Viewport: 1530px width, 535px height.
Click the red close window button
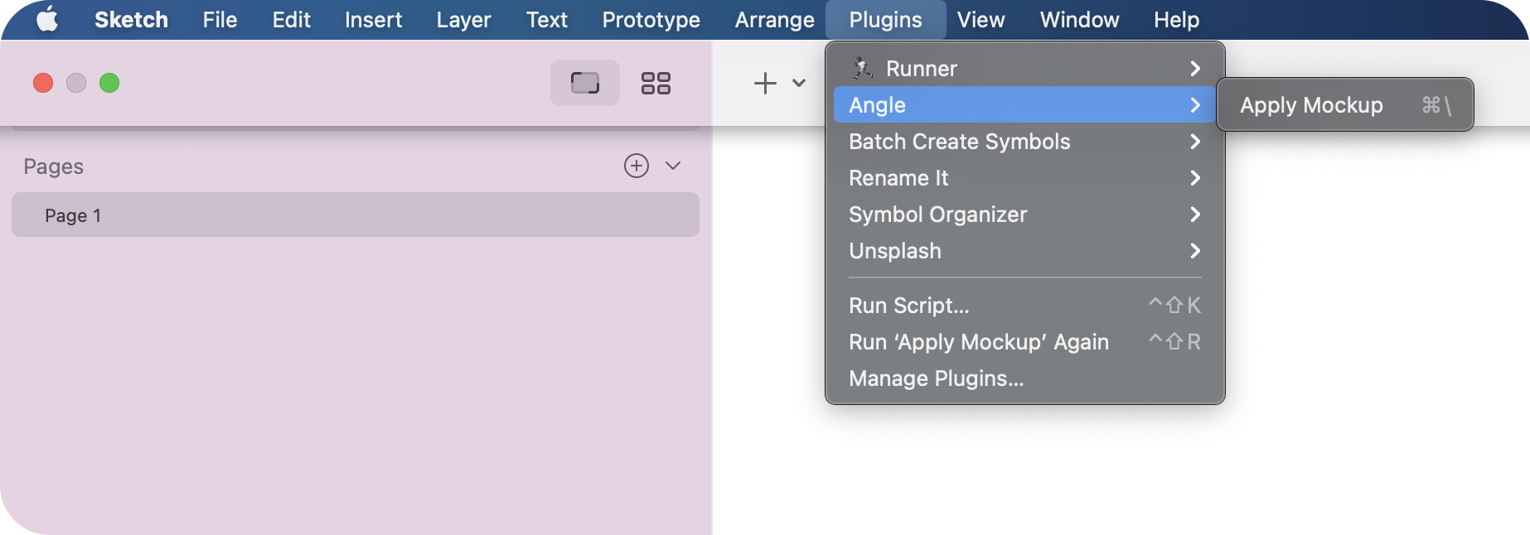[x=43, y=83]
